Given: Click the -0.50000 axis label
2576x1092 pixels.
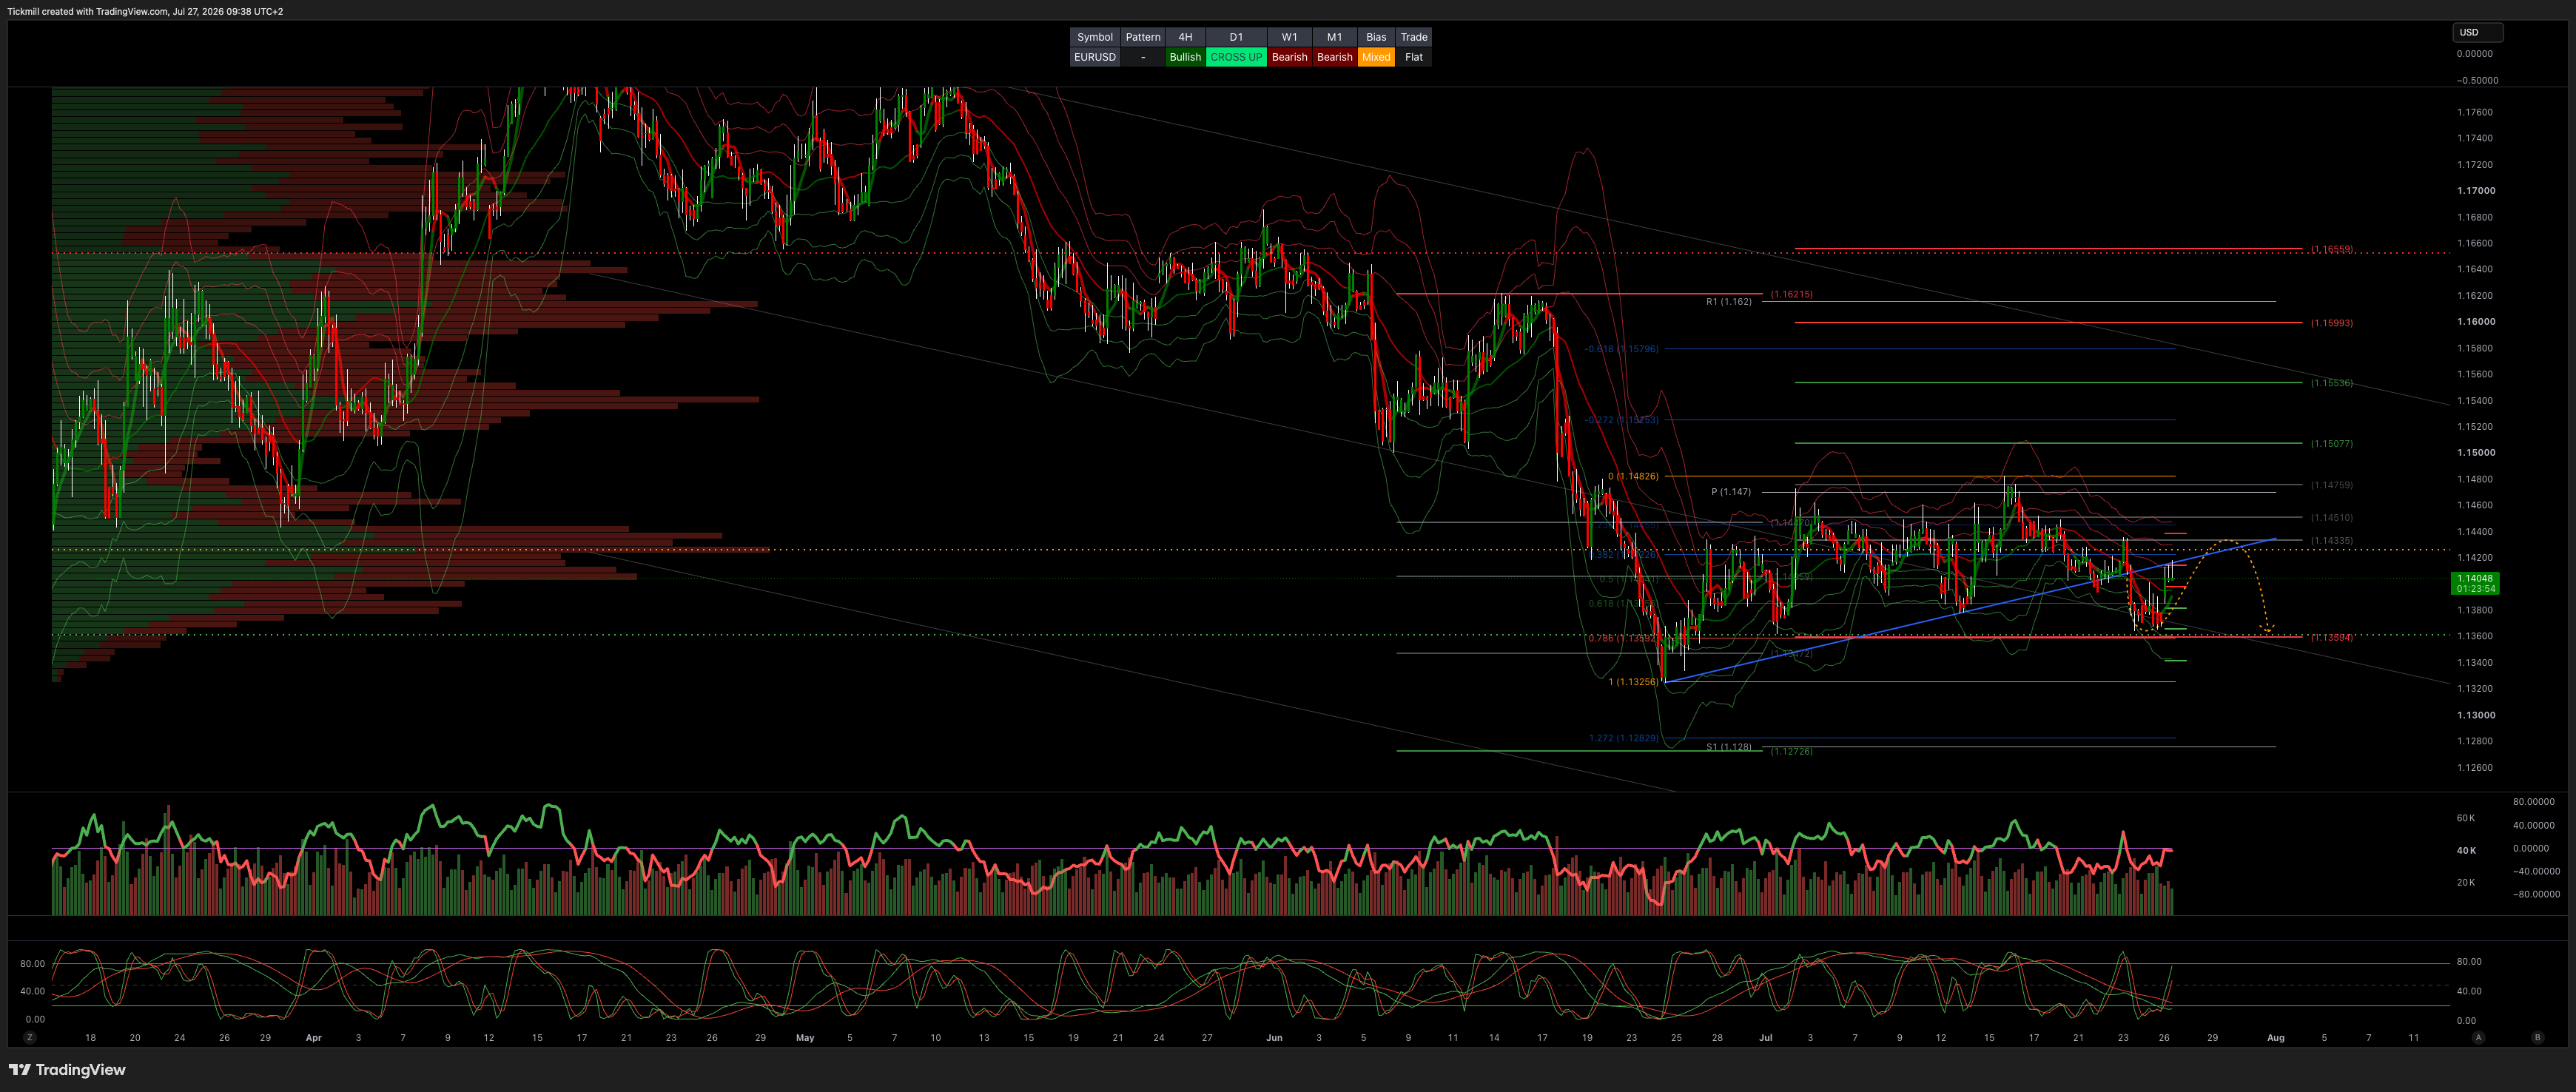Looking at the screenshot, I should pos(2477,80).
